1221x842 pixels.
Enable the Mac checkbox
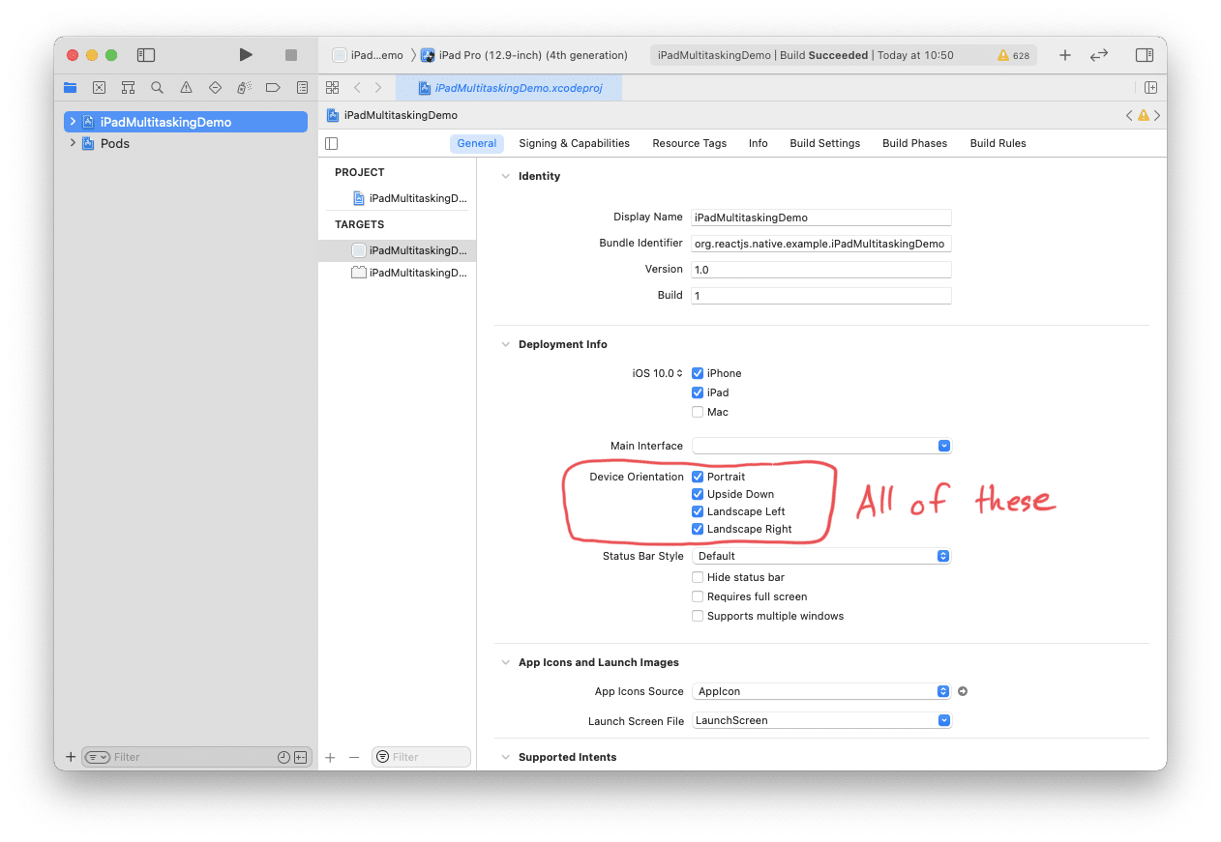(698, 412)
